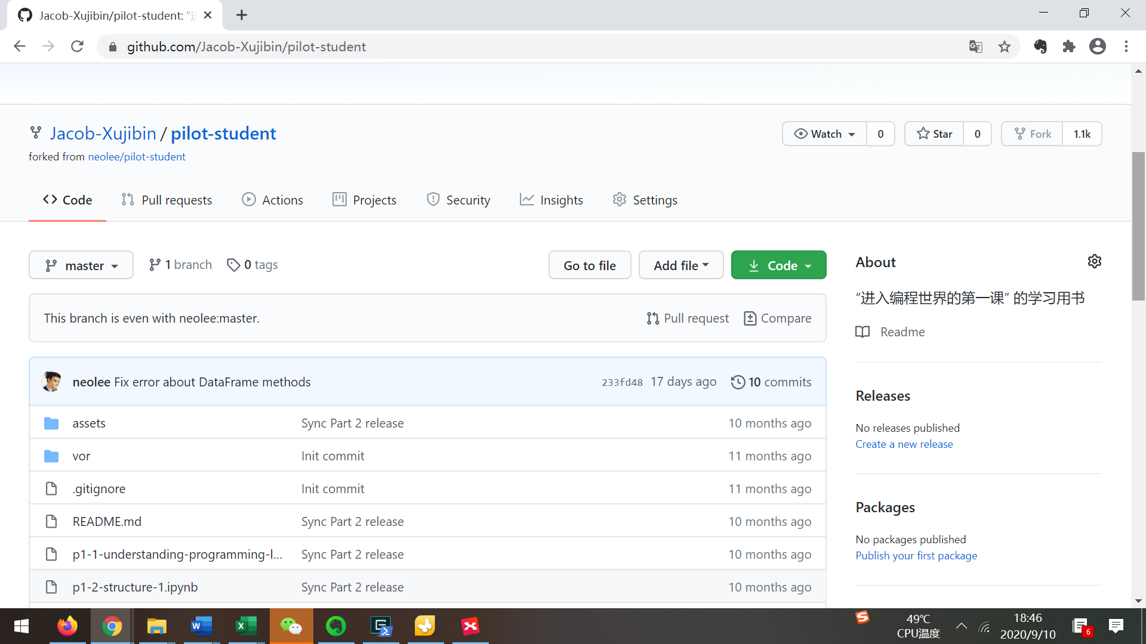Expand the Add file dropdown
The image size is (1146, 644).
(x=680, y=265)
